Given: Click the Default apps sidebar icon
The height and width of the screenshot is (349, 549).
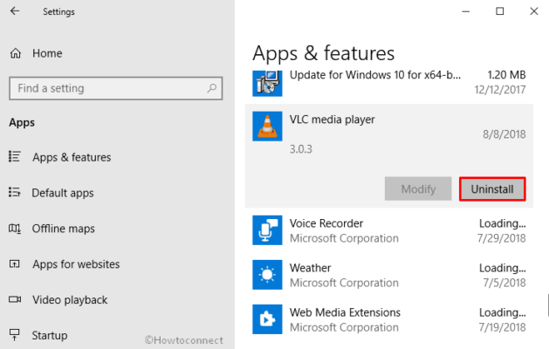Looking at the screenshot, I should (15, 192).
